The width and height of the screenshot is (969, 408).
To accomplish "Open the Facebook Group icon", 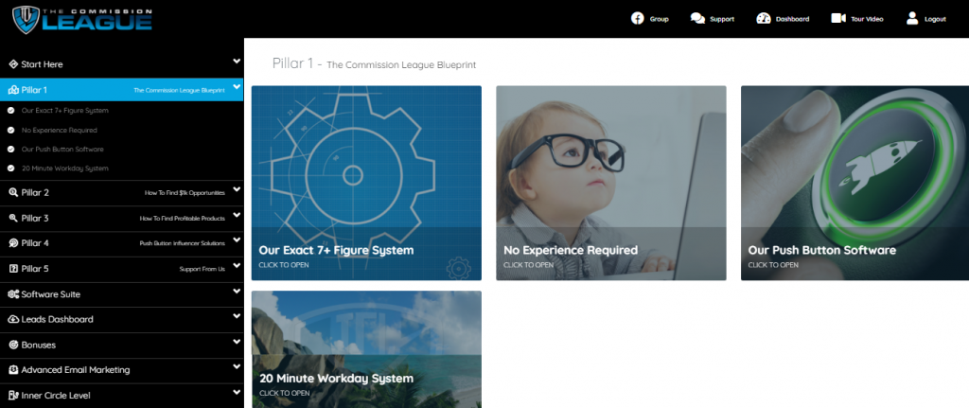I will click(x=637, y=19).
